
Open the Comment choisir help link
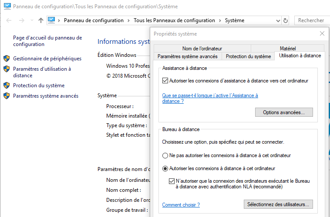coord(181,205)
